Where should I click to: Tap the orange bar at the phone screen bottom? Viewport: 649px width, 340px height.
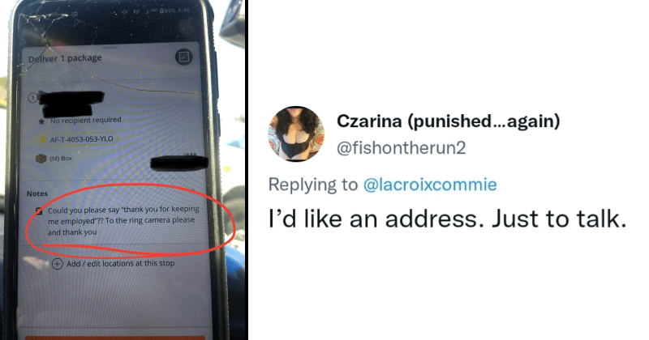click(115, 338)
